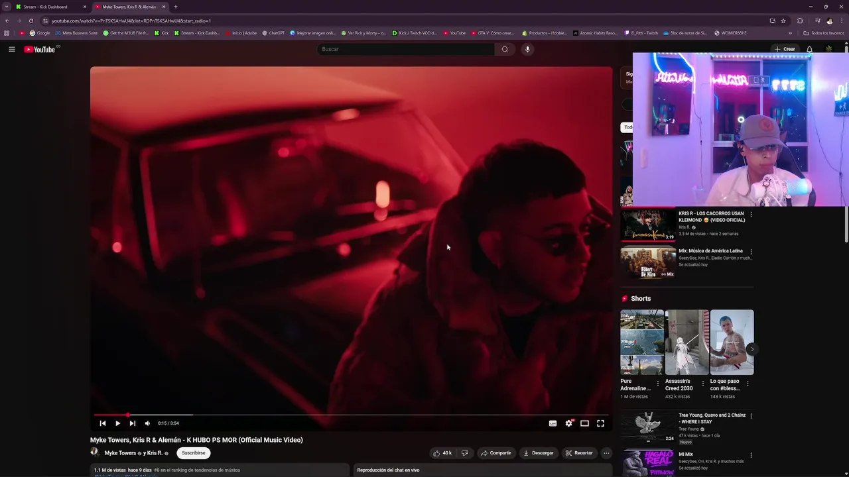
Task: Go back in browser history
Action: pyautogui.click(x=7, y=21)
